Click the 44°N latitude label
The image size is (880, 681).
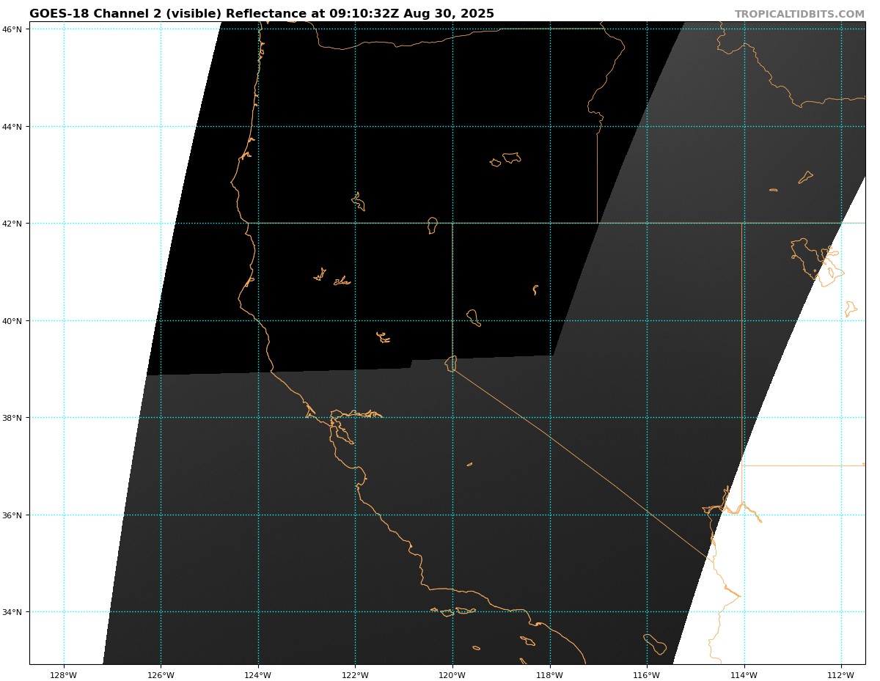(x=14, y=126)
